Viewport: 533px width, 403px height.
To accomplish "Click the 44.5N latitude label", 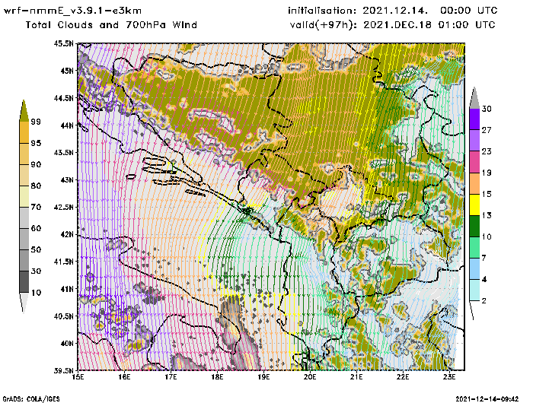I will (x=63, y=98).
